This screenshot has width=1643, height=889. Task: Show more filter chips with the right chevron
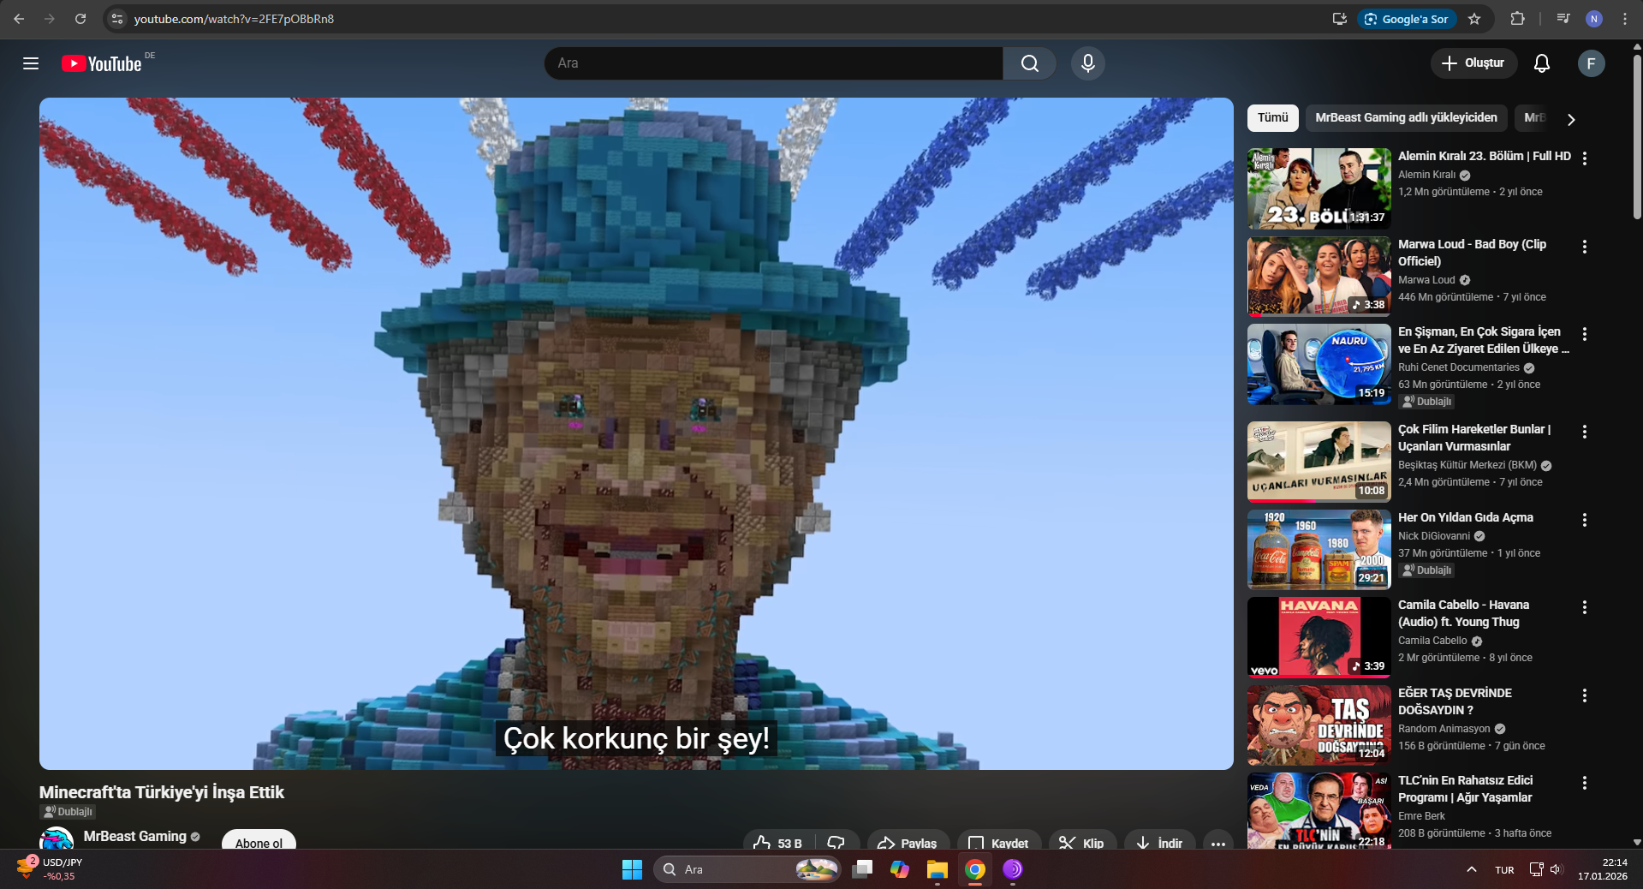coord(1570,119)
